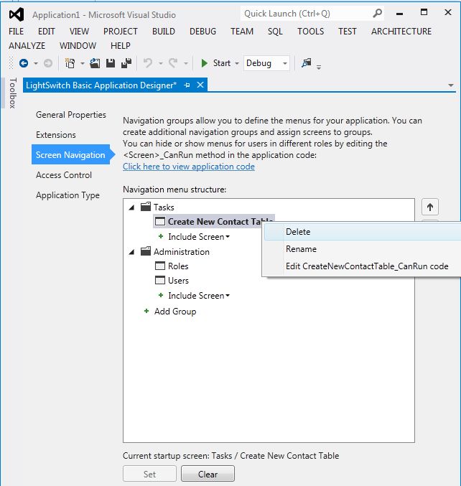Follow the 'Click here to view application code' link
Screen dimensions: 461x486
[x=188, y=167]
